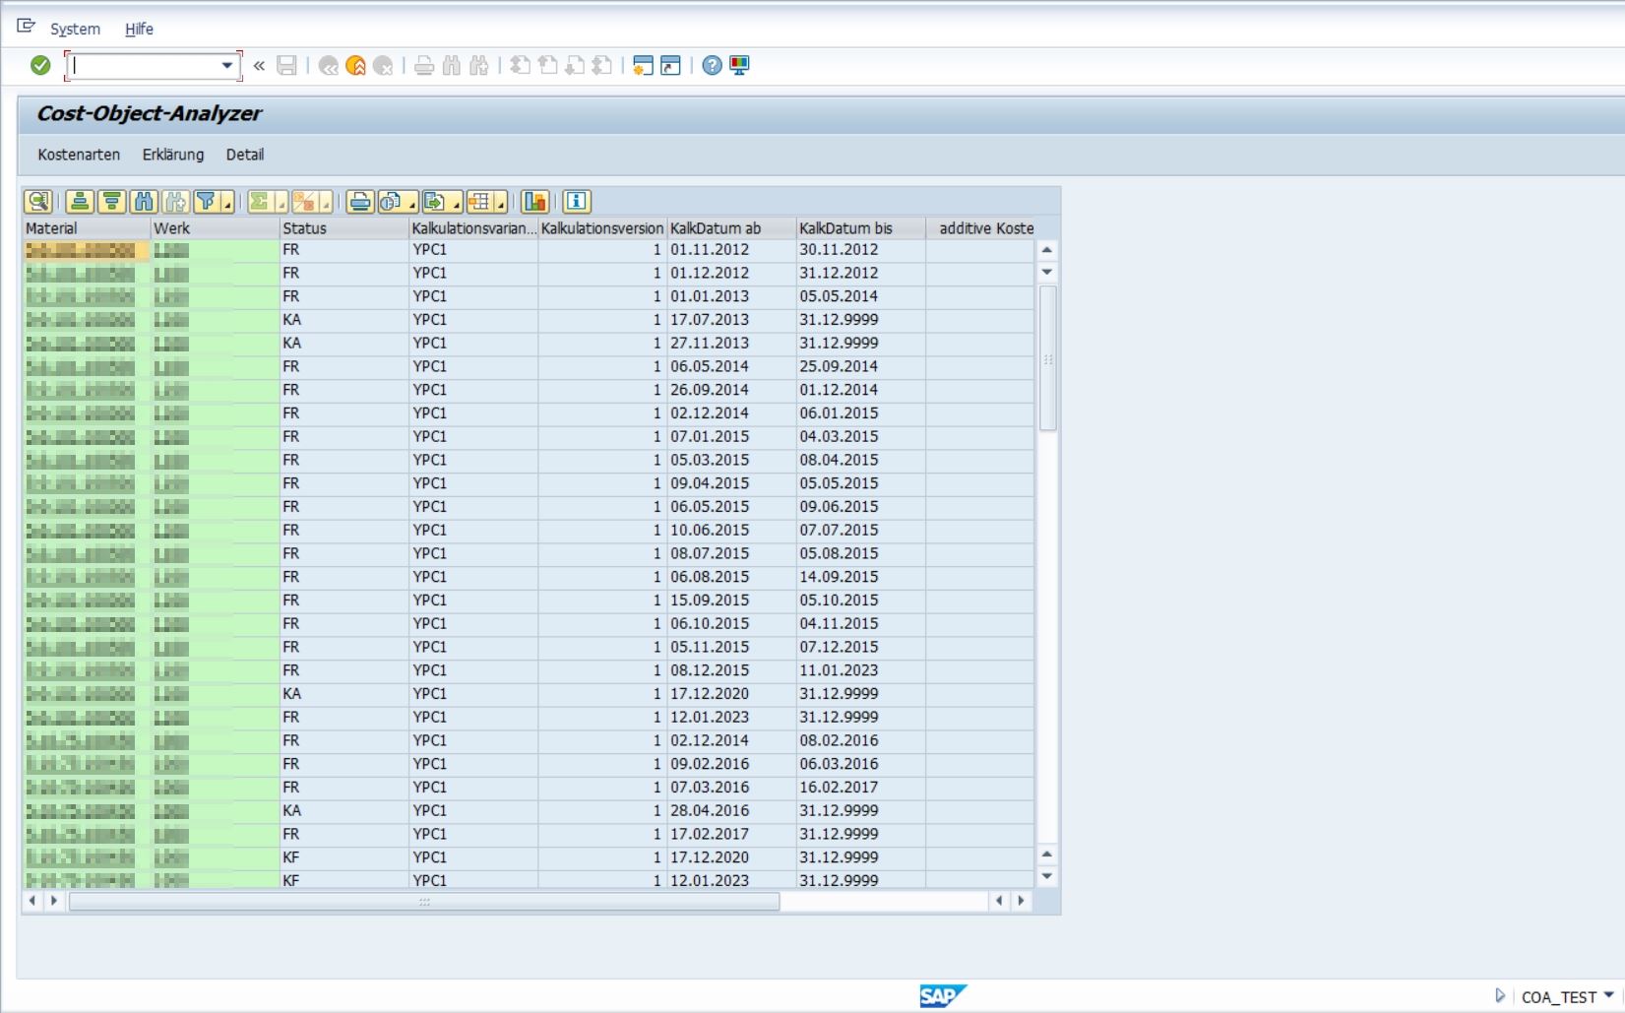Click the green Enter checkmark icon
The height and width of the screenshot is (1013, 1625).
click(x=40, y=65)
